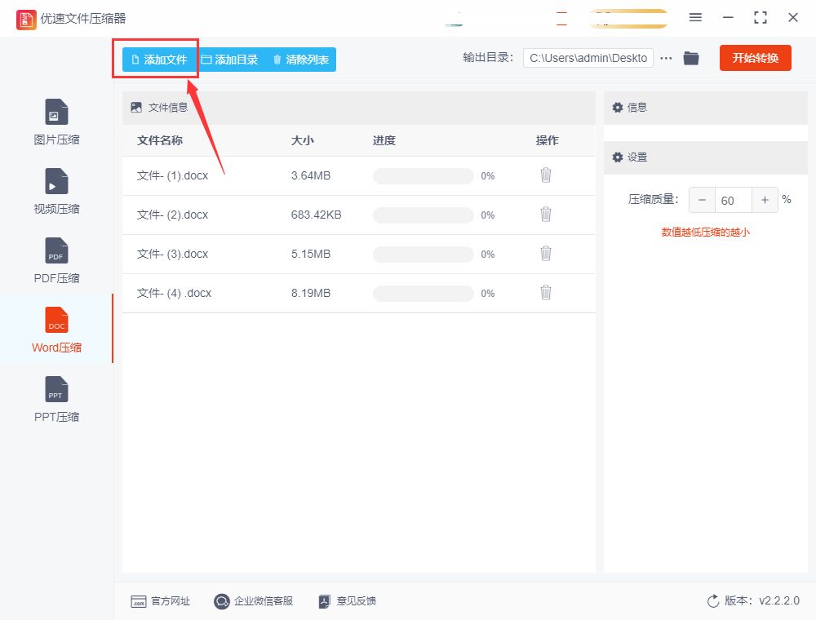Click the progress bar of 文件- (4) .docx
The height and width of the screenshot is (620, 816).
[423, 294]
